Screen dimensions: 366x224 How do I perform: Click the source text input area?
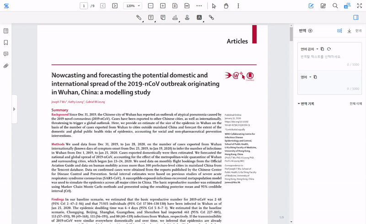tap(329, 57)
